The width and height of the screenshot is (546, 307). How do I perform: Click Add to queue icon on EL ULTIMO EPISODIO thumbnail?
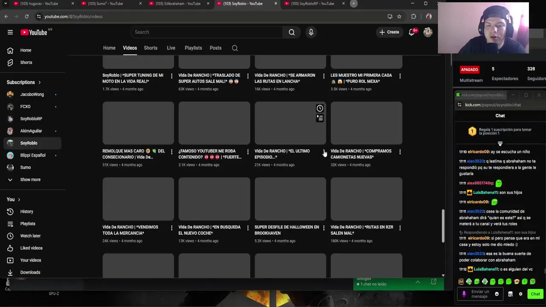point(320,118)
